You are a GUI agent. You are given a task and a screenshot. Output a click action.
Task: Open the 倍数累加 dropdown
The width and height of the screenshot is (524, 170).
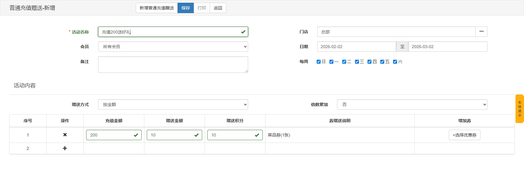[412, 104]
